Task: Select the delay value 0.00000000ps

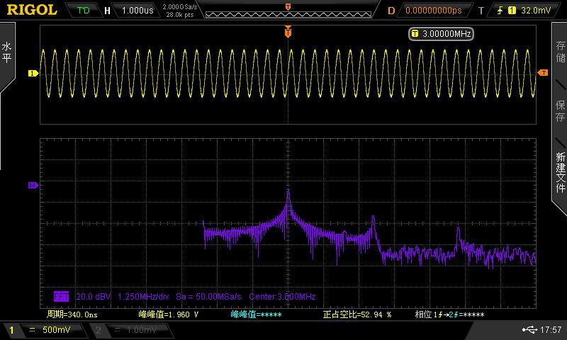Action: pyautogui.click(x=434, y=11)
